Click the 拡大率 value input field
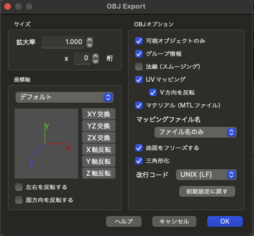This screenshot has height=236, width=254. tap(63, 42)
